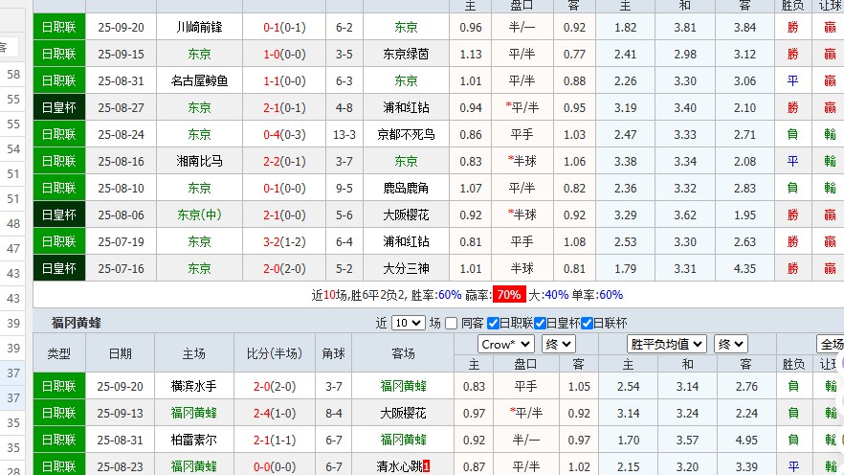
Task: Click the 类型 column header
Action: pyautogui.click(x=59, y=353)
